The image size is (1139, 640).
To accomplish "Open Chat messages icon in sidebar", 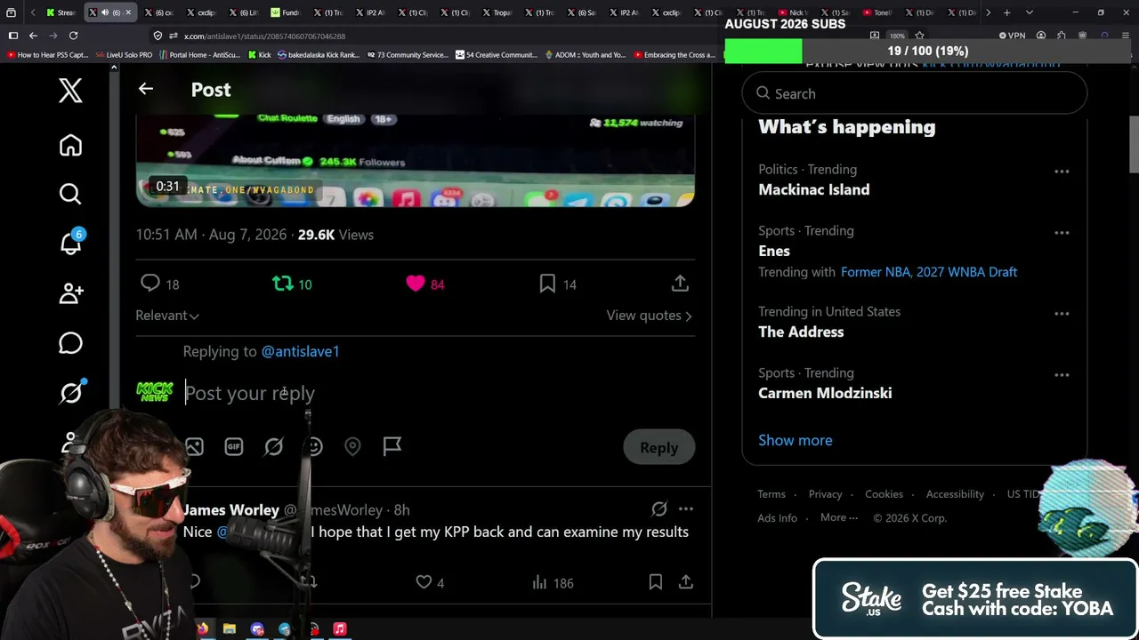I will [x=70, y=343].
